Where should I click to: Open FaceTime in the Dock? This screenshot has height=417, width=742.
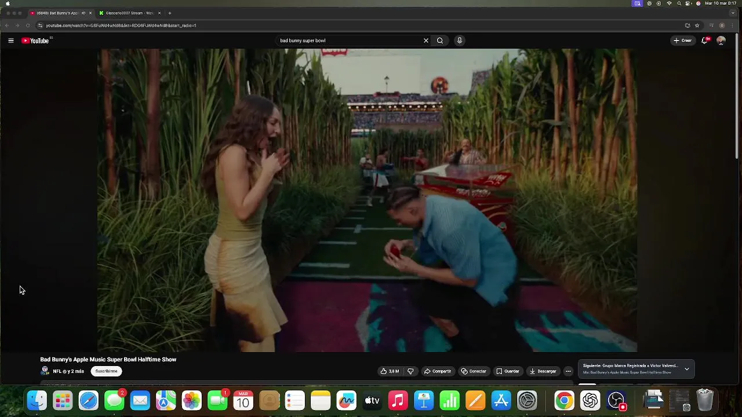(x=217, y=401)
